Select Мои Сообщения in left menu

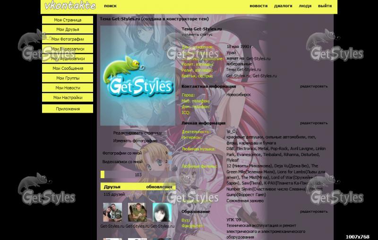[x=68, y=68]
